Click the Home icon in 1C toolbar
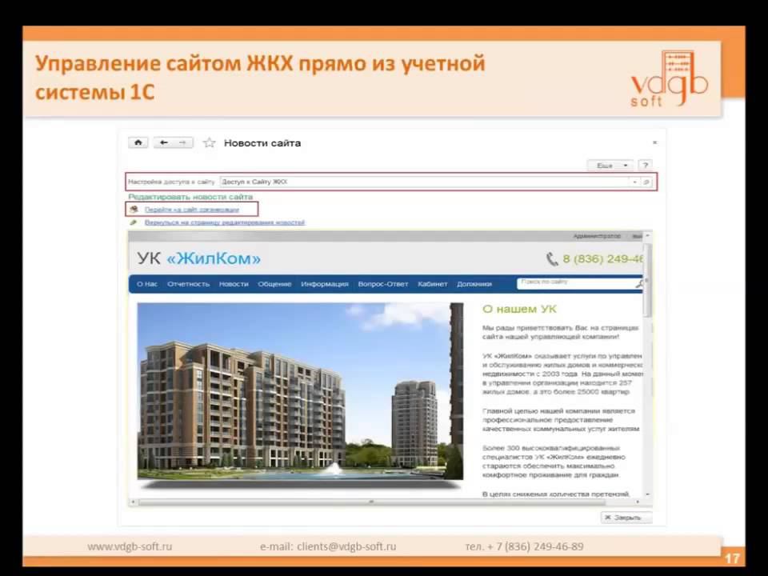 pos(138,142)
